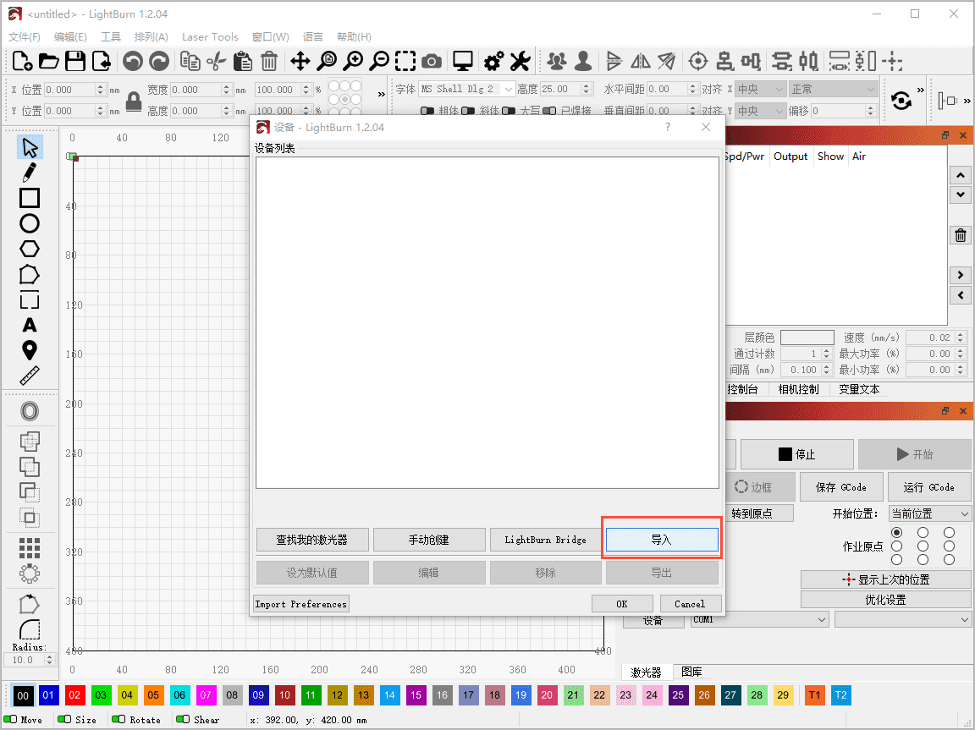This screenshot has width=975, height=730.
Task: Open the Offset Shapes tool
Action: (x=30, y=410)
